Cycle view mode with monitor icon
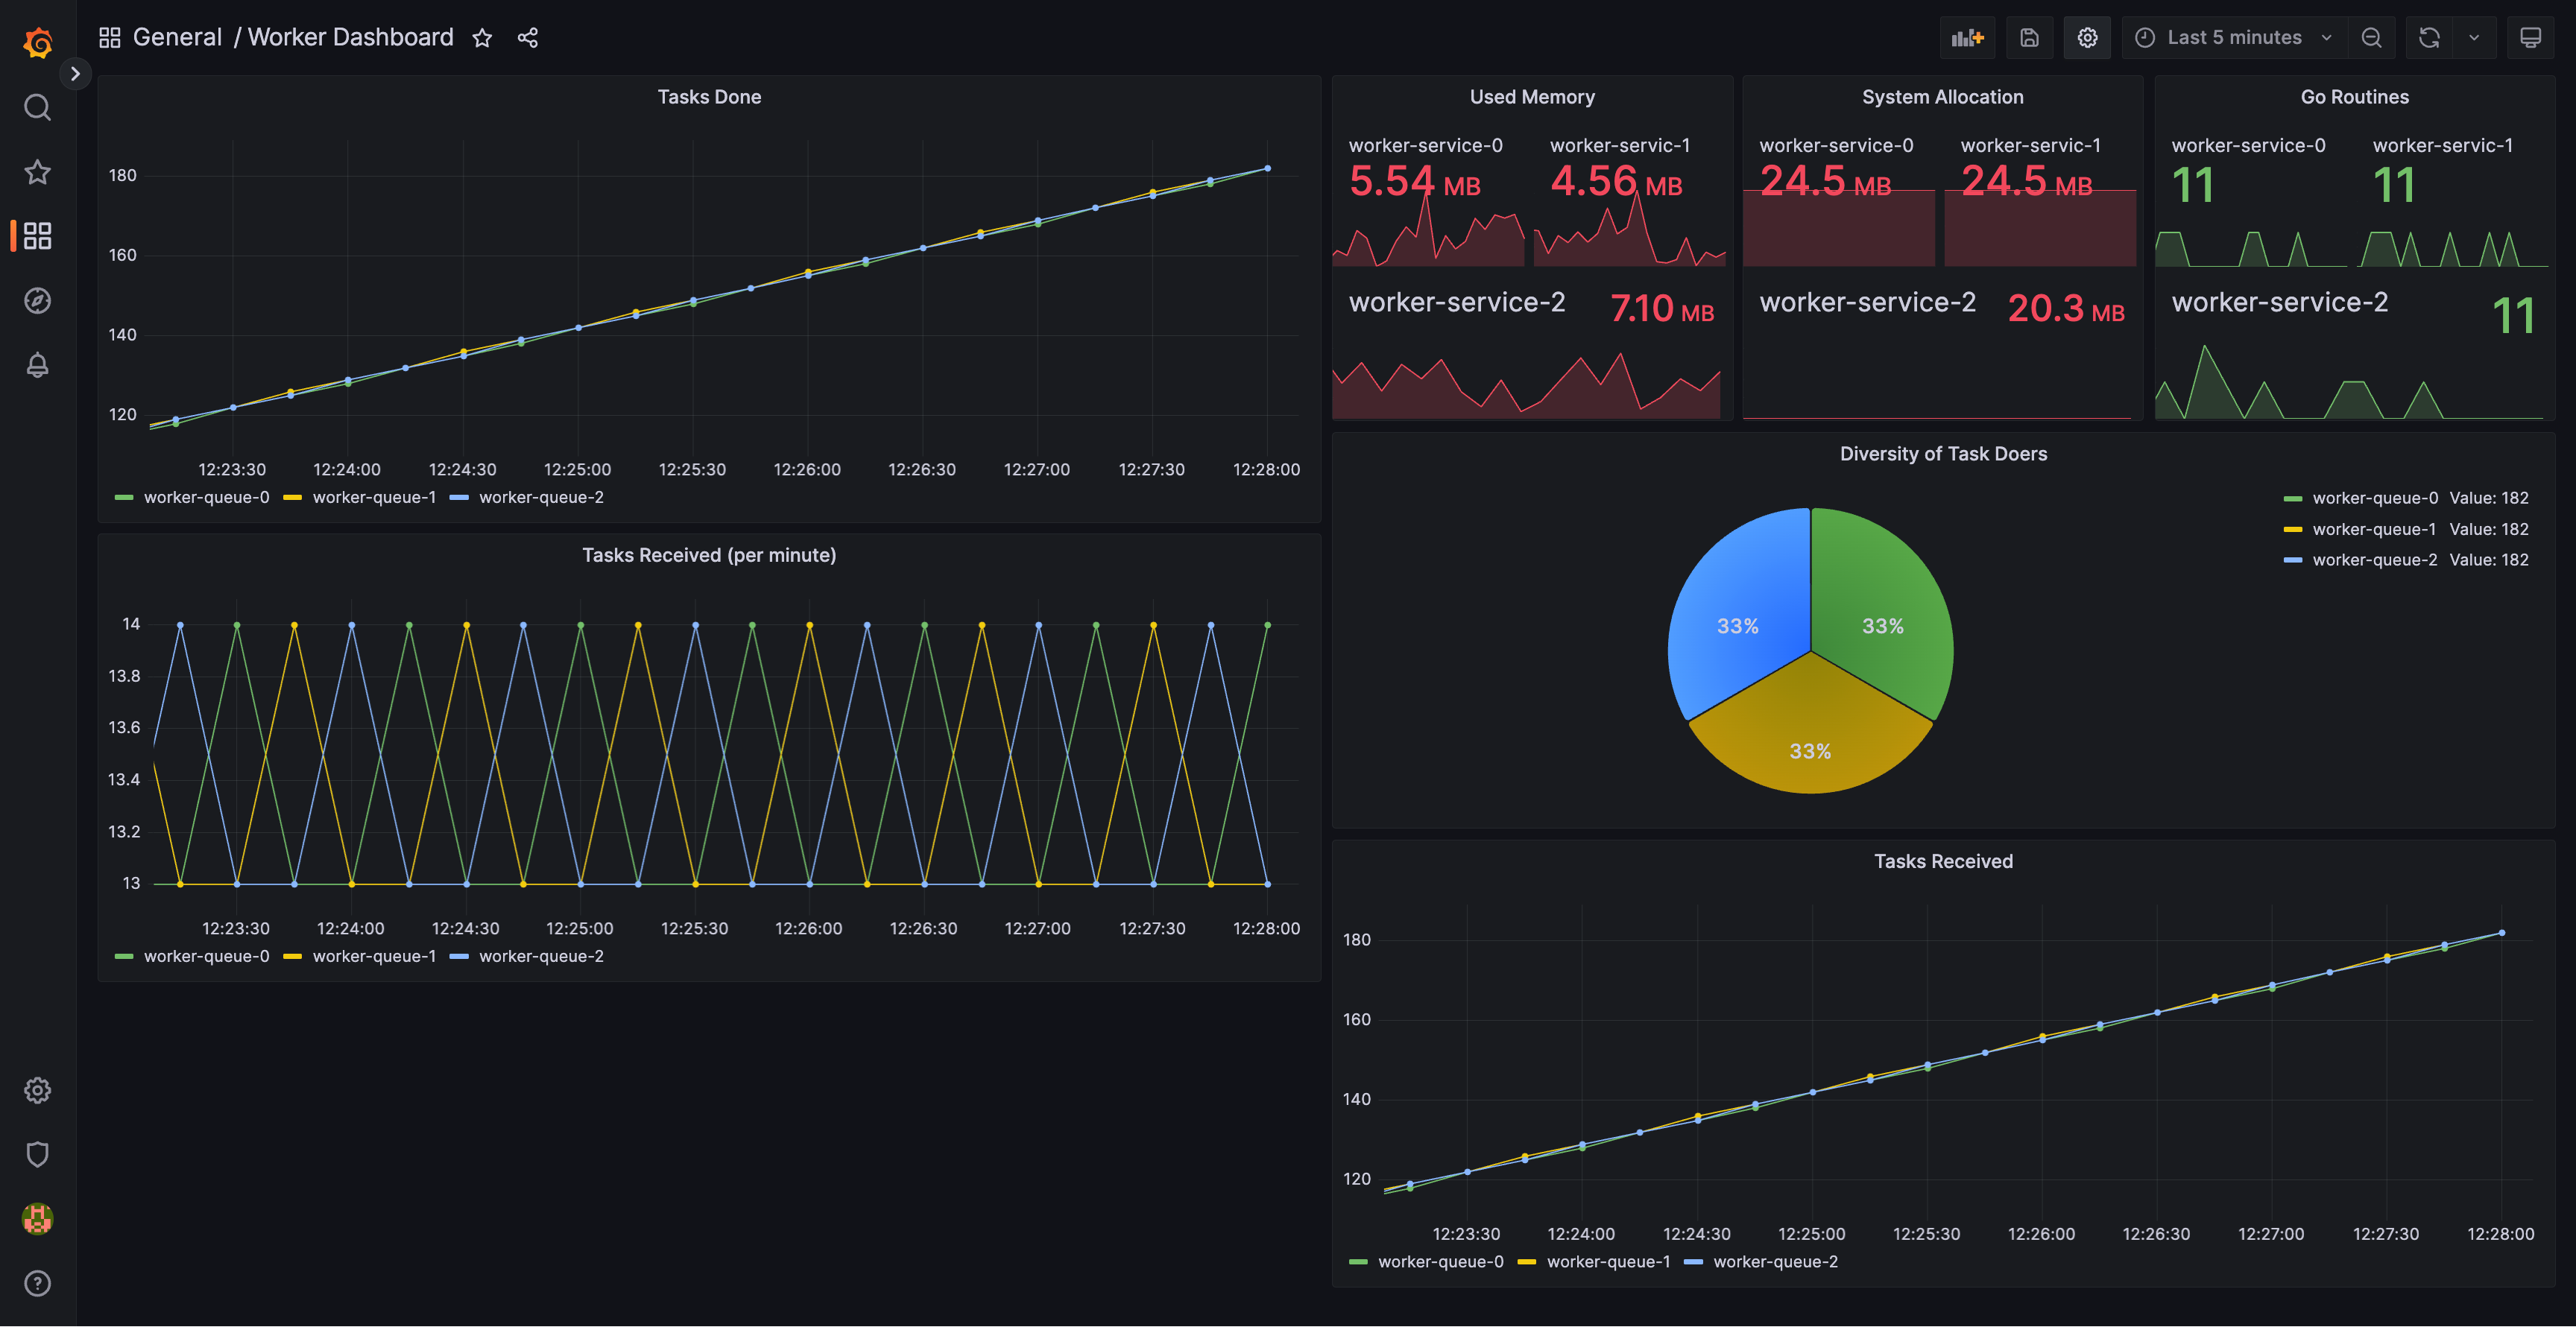 tap(2530, 38)
